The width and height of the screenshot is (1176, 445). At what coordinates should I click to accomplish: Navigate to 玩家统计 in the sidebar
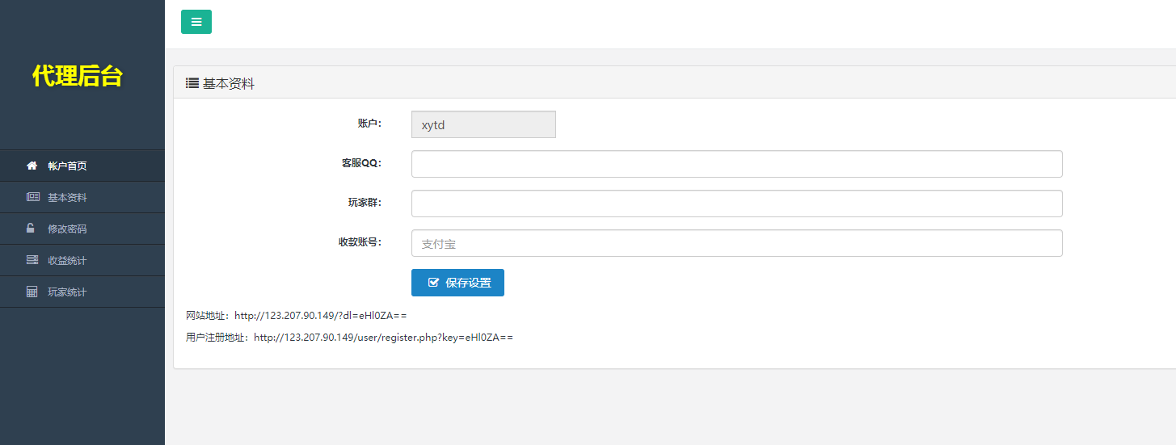point(67,292)
